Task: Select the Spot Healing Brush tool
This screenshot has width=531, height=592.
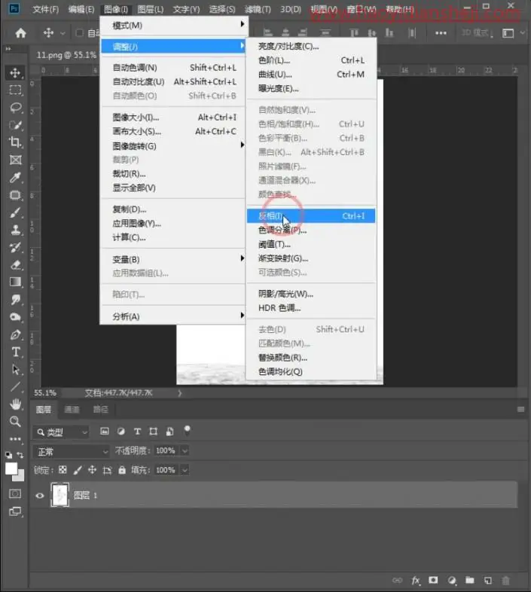Action: (15, 195)
